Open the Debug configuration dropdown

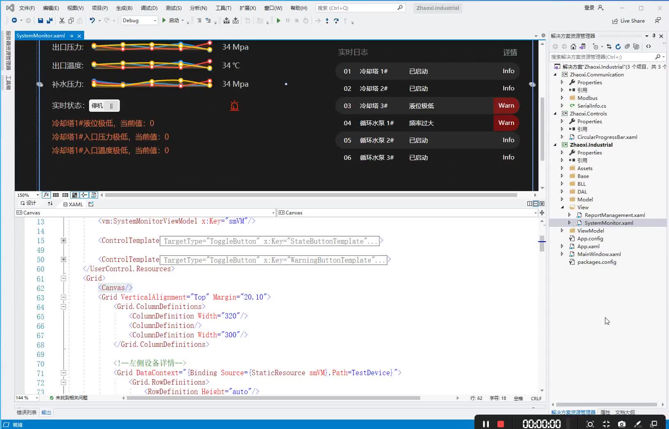click(x=140, y=21)
